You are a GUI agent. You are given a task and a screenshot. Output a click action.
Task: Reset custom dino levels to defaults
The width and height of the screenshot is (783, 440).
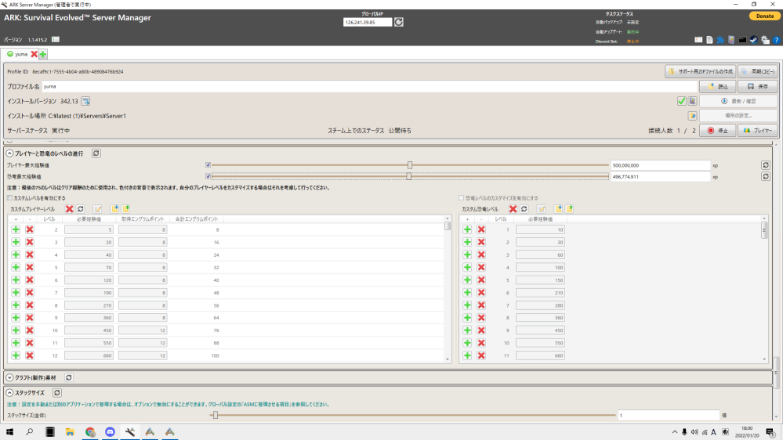click(x=524, y=209)
